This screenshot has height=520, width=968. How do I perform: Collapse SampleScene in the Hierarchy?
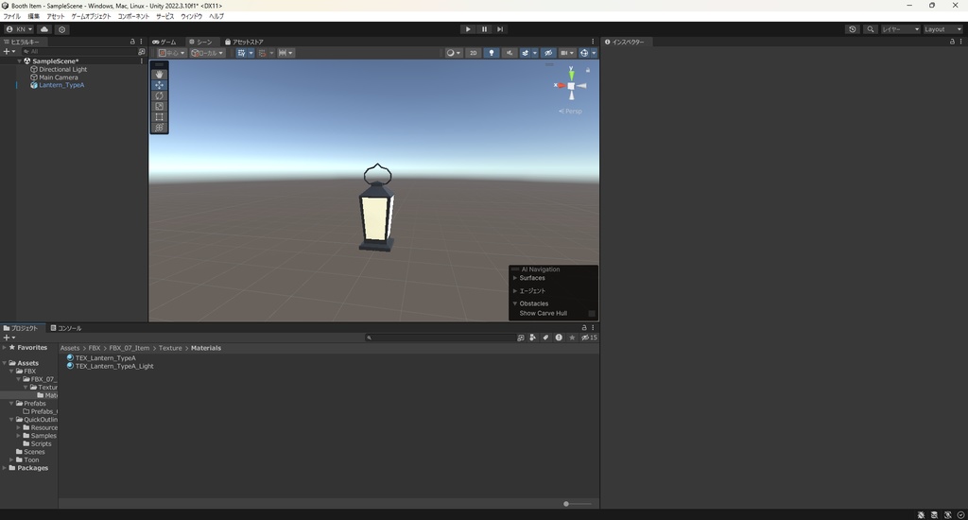click(19, 61)
